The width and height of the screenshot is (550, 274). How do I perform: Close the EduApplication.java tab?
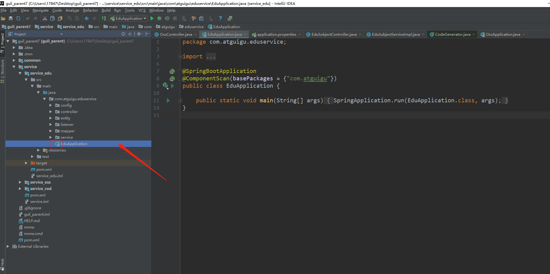tap(245, 34)
